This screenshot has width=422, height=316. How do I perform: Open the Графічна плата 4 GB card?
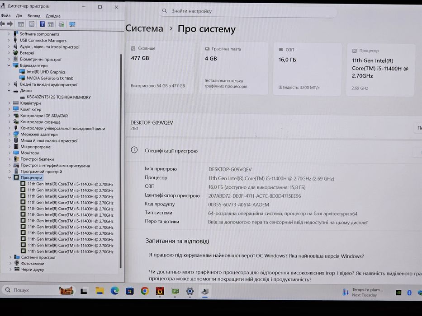coord(233,68)
